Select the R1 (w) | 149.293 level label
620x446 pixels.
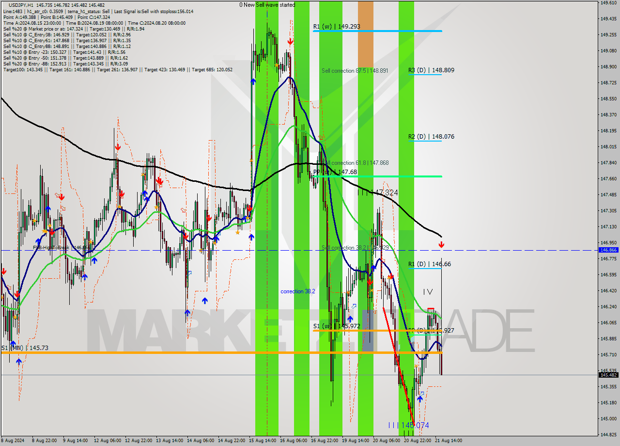pos(336,27)
